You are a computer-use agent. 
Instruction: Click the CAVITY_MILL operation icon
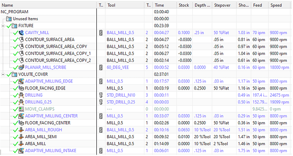coord(21,33)
